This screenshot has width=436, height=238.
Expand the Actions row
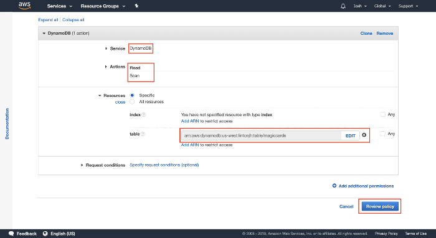pyautogui.click(x=106, y=66)
